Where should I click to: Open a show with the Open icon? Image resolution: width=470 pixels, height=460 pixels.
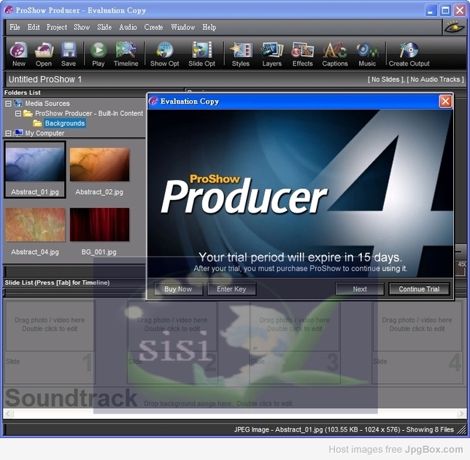44,53
